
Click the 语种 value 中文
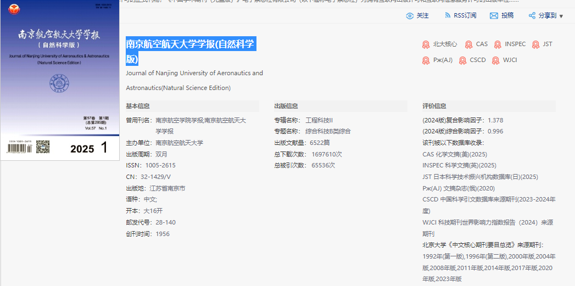150,200
